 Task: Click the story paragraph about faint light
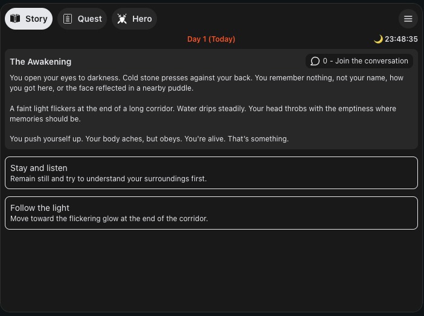(203, 114)
